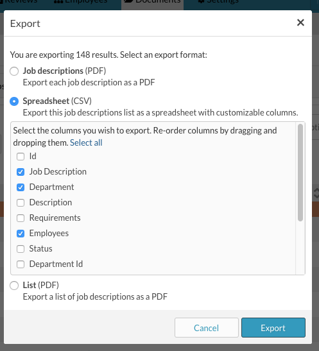Click the column list scrollbar thumb
The width and height of the screenshot is (319, 351).
pyautogui.click(x=300, y=173)
